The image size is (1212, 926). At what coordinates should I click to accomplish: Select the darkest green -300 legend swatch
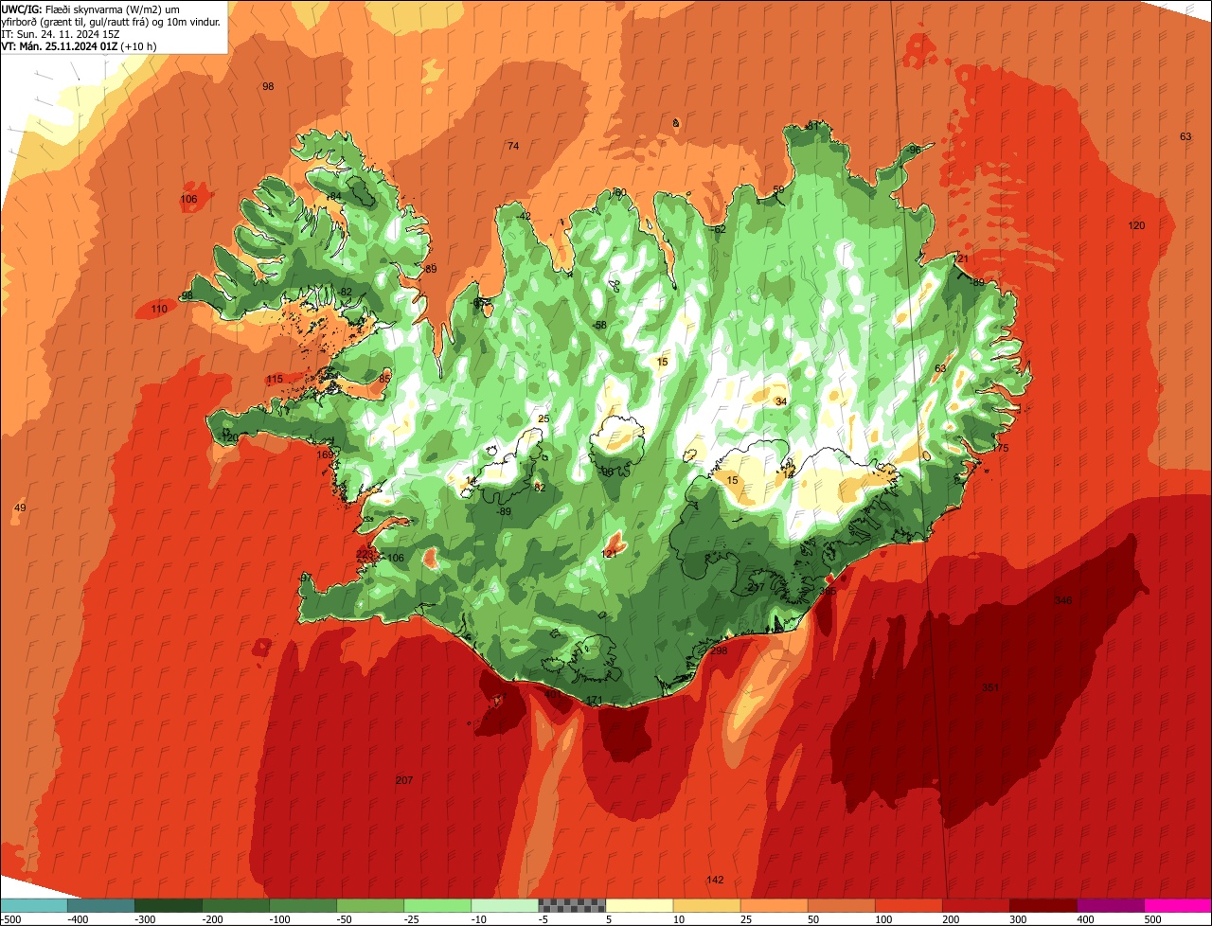click(168, 905)
